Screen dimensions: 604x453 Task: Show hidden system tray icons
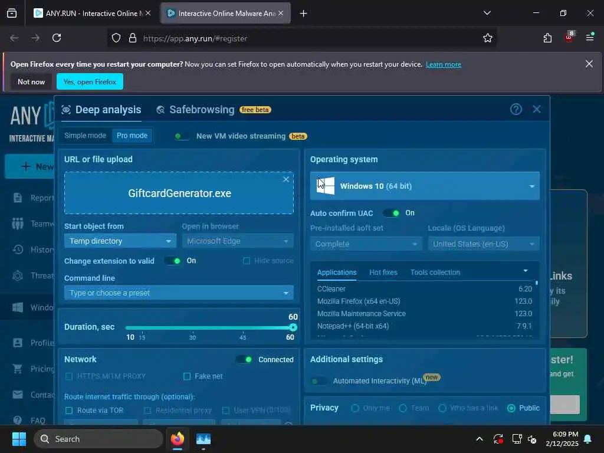(x=479, y=439)
